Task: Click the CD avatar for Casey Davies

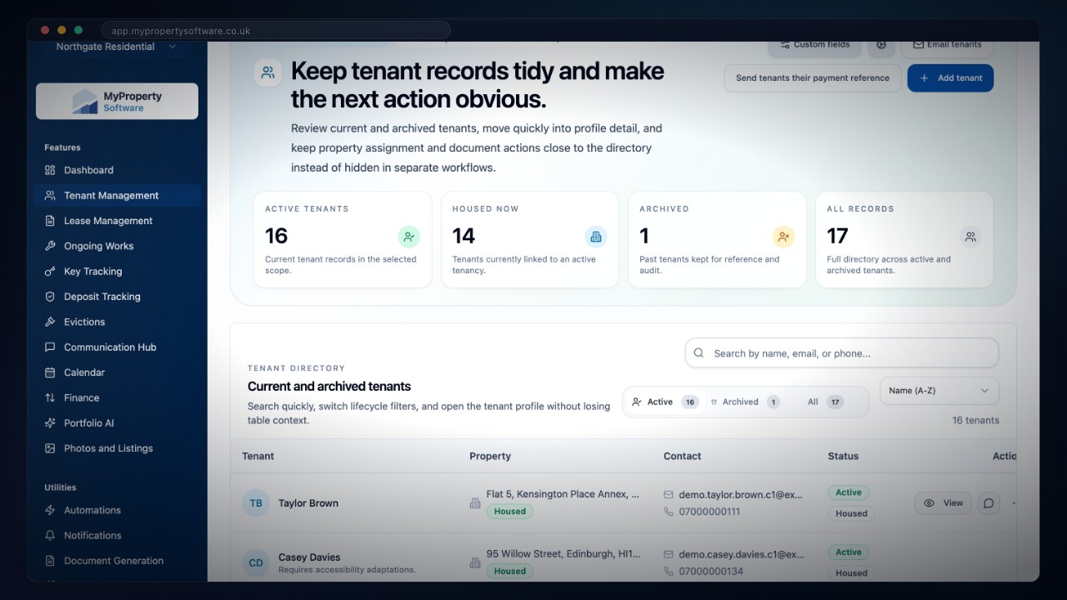Action: click(256, 562)
